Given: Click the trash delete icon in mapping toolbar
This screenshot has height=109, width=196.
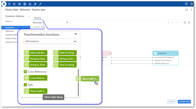Looking at the screenshot, I should pos(168,23).
